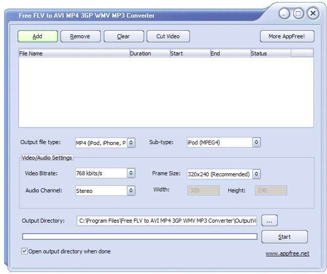327x274 pixels.
Task: Click the Status column header
Action: tap(271, 53)
